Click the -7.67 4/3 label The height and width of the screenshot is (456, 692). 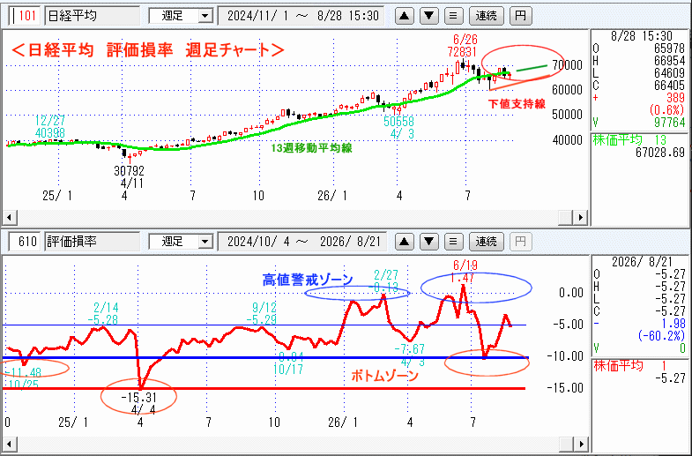[x=409, y=355]
